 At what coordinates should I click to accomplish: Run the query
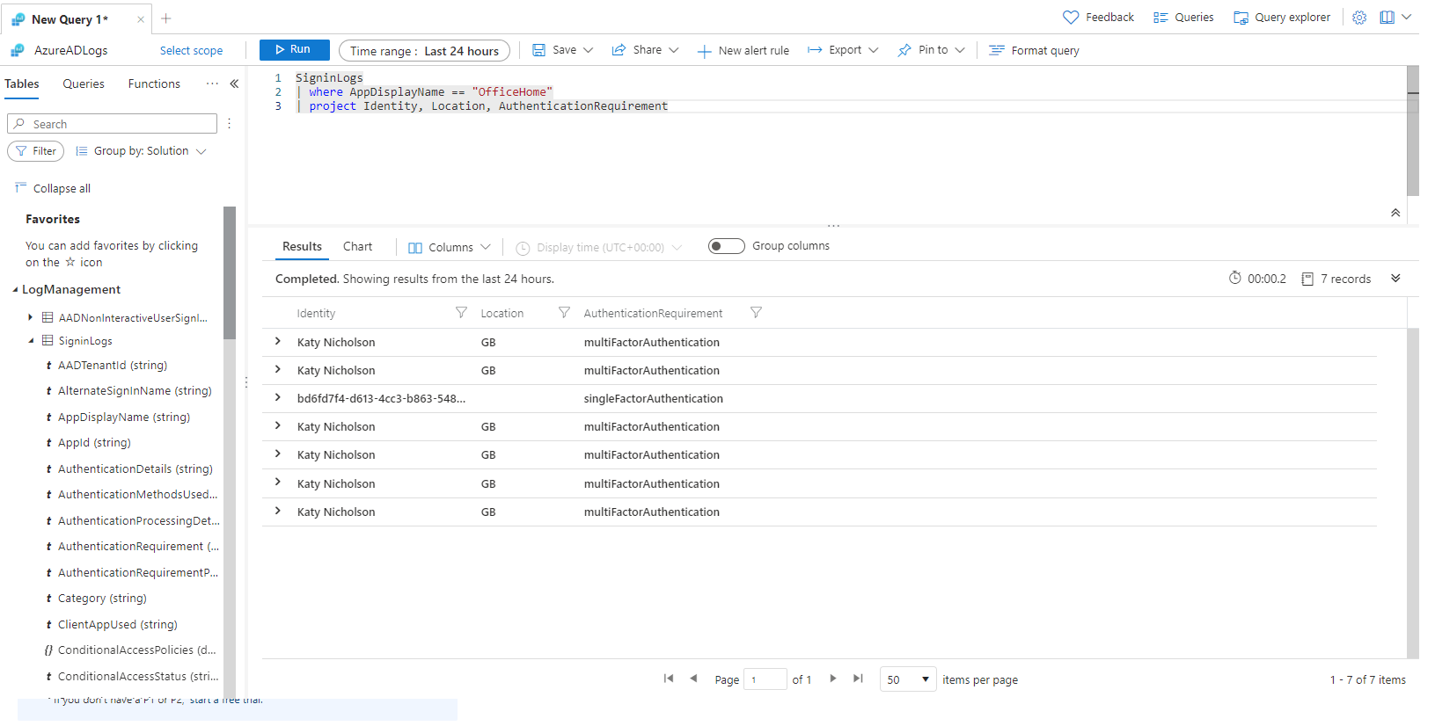[x=294, y=50]
